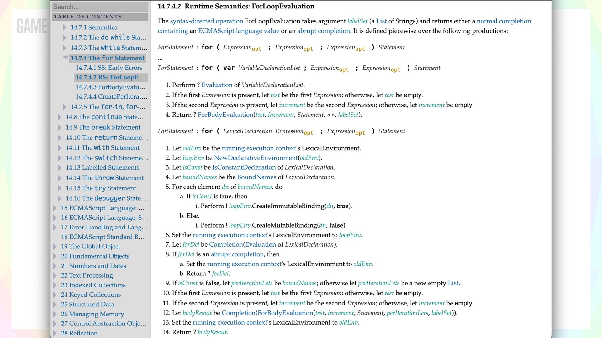Expand the 19 Global Object arrow
Viewport: 602px width, 338px height.
55,247
